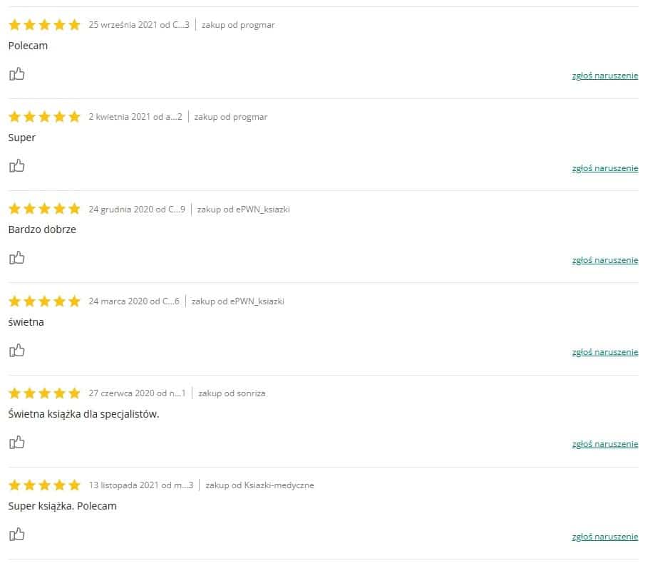Image resolution: width=650 pixels, height=563 pixels.
Task: Flag the 'świetna' review as violation
Action: (x=604, y=352)
